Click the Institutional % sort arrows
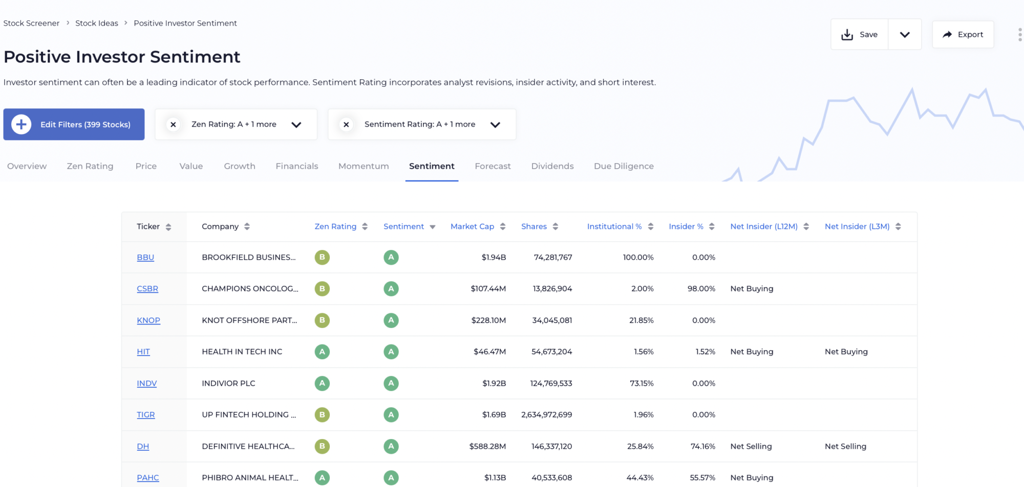The width and height of the screenshot is (1024, 487). pyautogui.click(x=651, y=226)
